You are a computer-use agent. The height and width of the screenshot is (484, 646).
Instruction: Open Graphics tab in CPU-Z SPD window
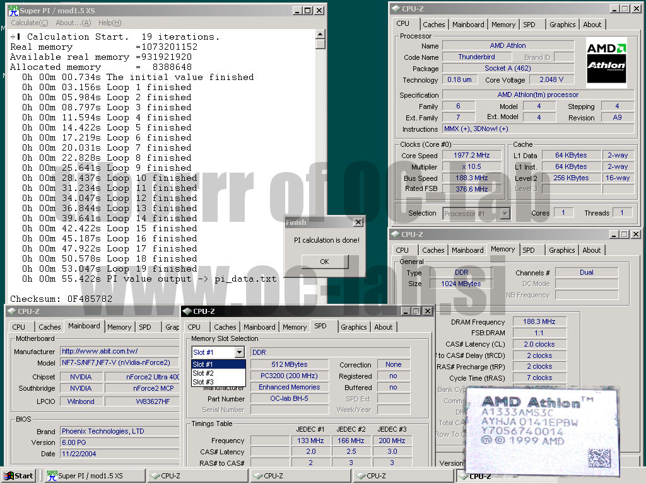pyautogui.click(x=353, y=327)
